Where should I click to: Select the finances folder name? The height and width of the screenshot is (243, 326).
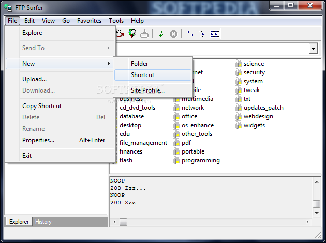click(x=131, y=151)
